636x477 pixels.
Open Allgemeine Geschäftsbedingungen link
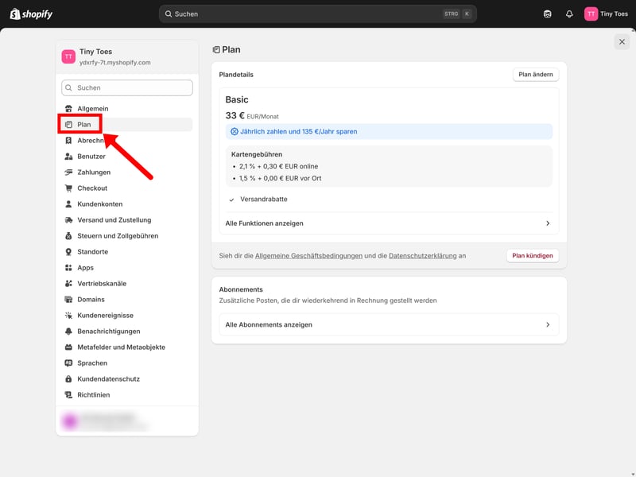[x=308, y=256]
